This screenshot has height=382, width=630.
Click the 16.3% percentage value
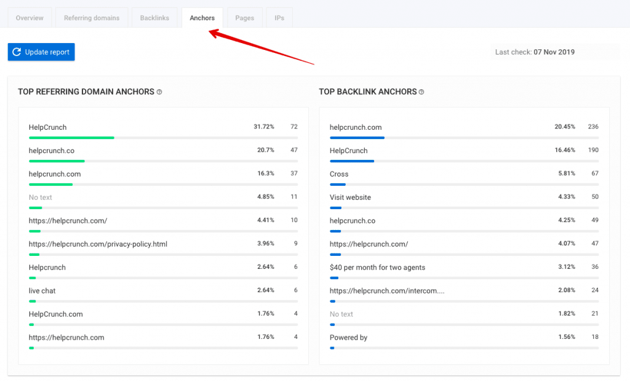point(266,173)
